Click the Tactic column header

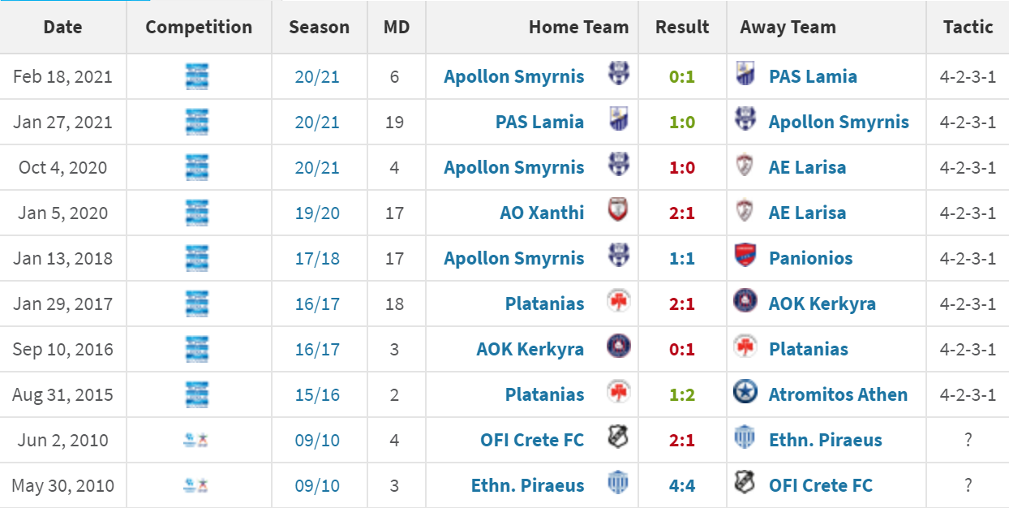click(x=968, y=27)
